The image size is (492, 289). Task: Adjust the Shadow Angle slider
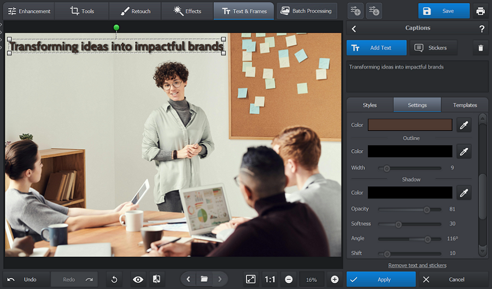click(x=409, y=239)
